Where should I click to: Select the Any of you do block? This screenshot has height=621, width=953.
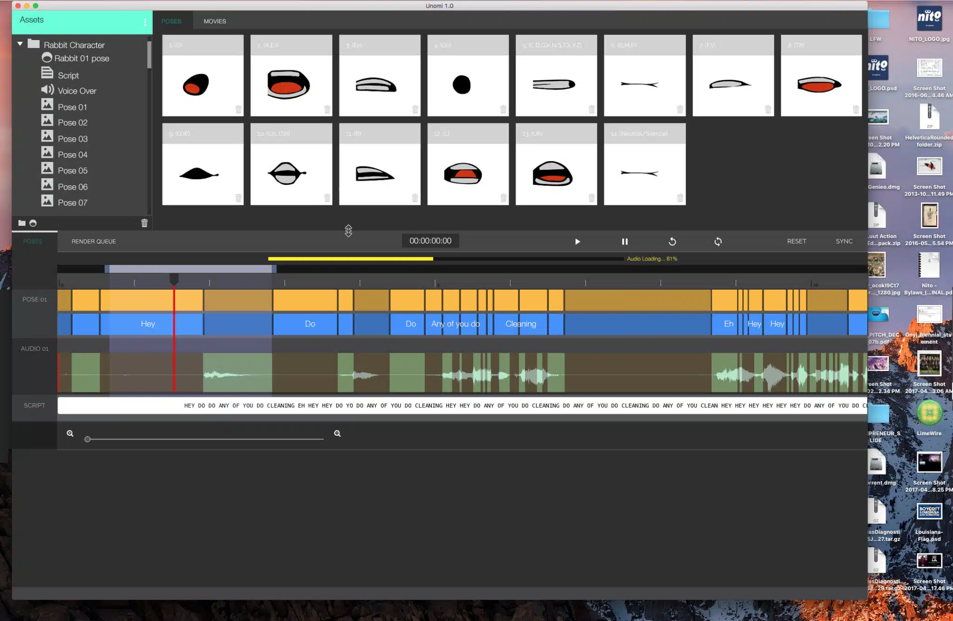456,324
